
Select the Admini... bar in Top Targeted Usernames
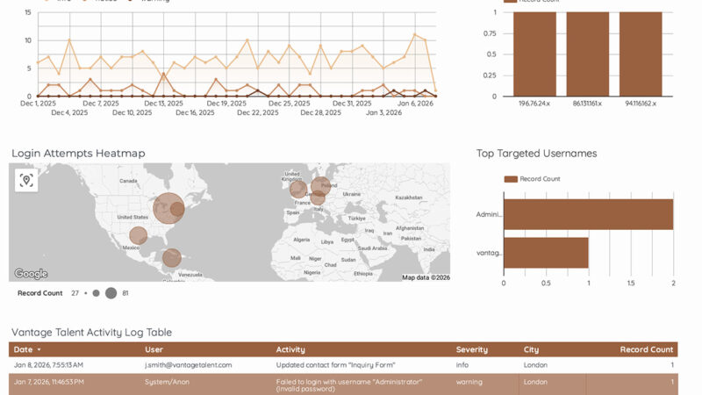click(588, 214)
